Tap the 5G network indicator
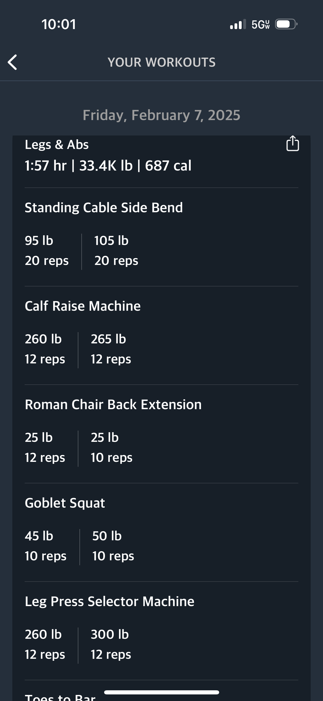This screenshot has height=701, width=323. (261, 25)
